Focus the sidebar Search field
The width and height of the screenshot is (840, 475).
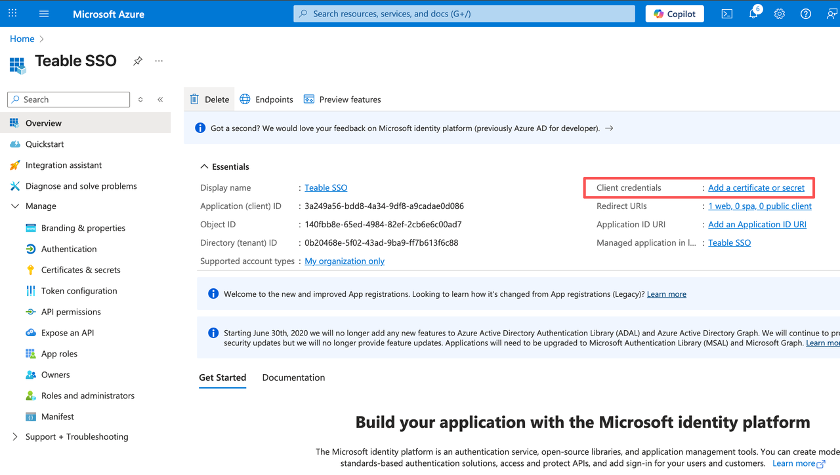click(x=69, y=100)
